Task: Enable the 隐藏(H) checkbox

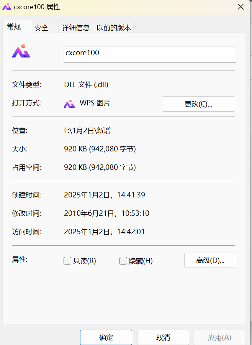Action: point(123,260)
